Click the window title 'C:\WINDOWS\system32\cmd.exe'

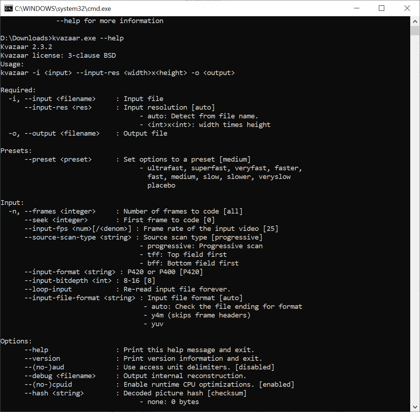(63, 9)
